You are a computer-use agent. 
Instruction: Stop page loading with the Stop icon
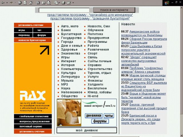[x=20, y=3]
